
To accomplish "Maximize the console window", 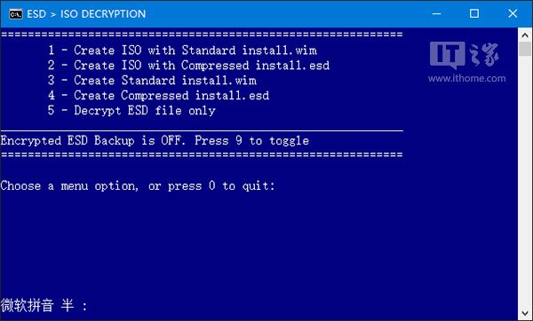I will (474, 14).
